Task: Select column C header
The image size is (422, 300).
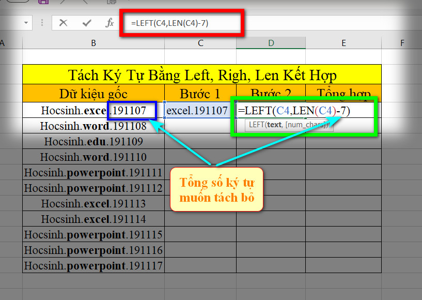Action: (x=200, y=43)
